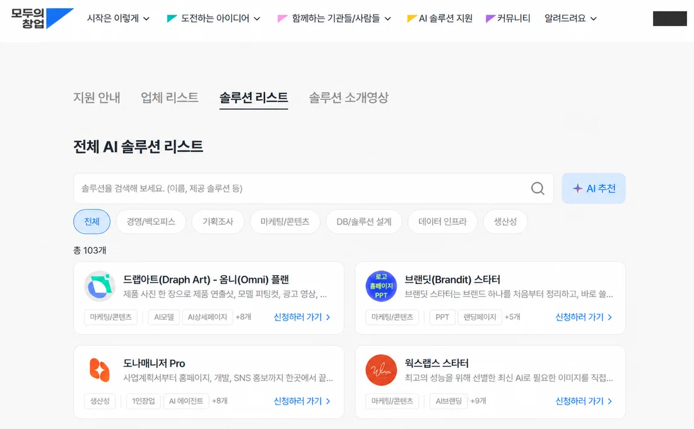Expand the +8개 tags on 도나매니저 Pro card
Screen dimensions: 694x429
[x=220, y=401]
